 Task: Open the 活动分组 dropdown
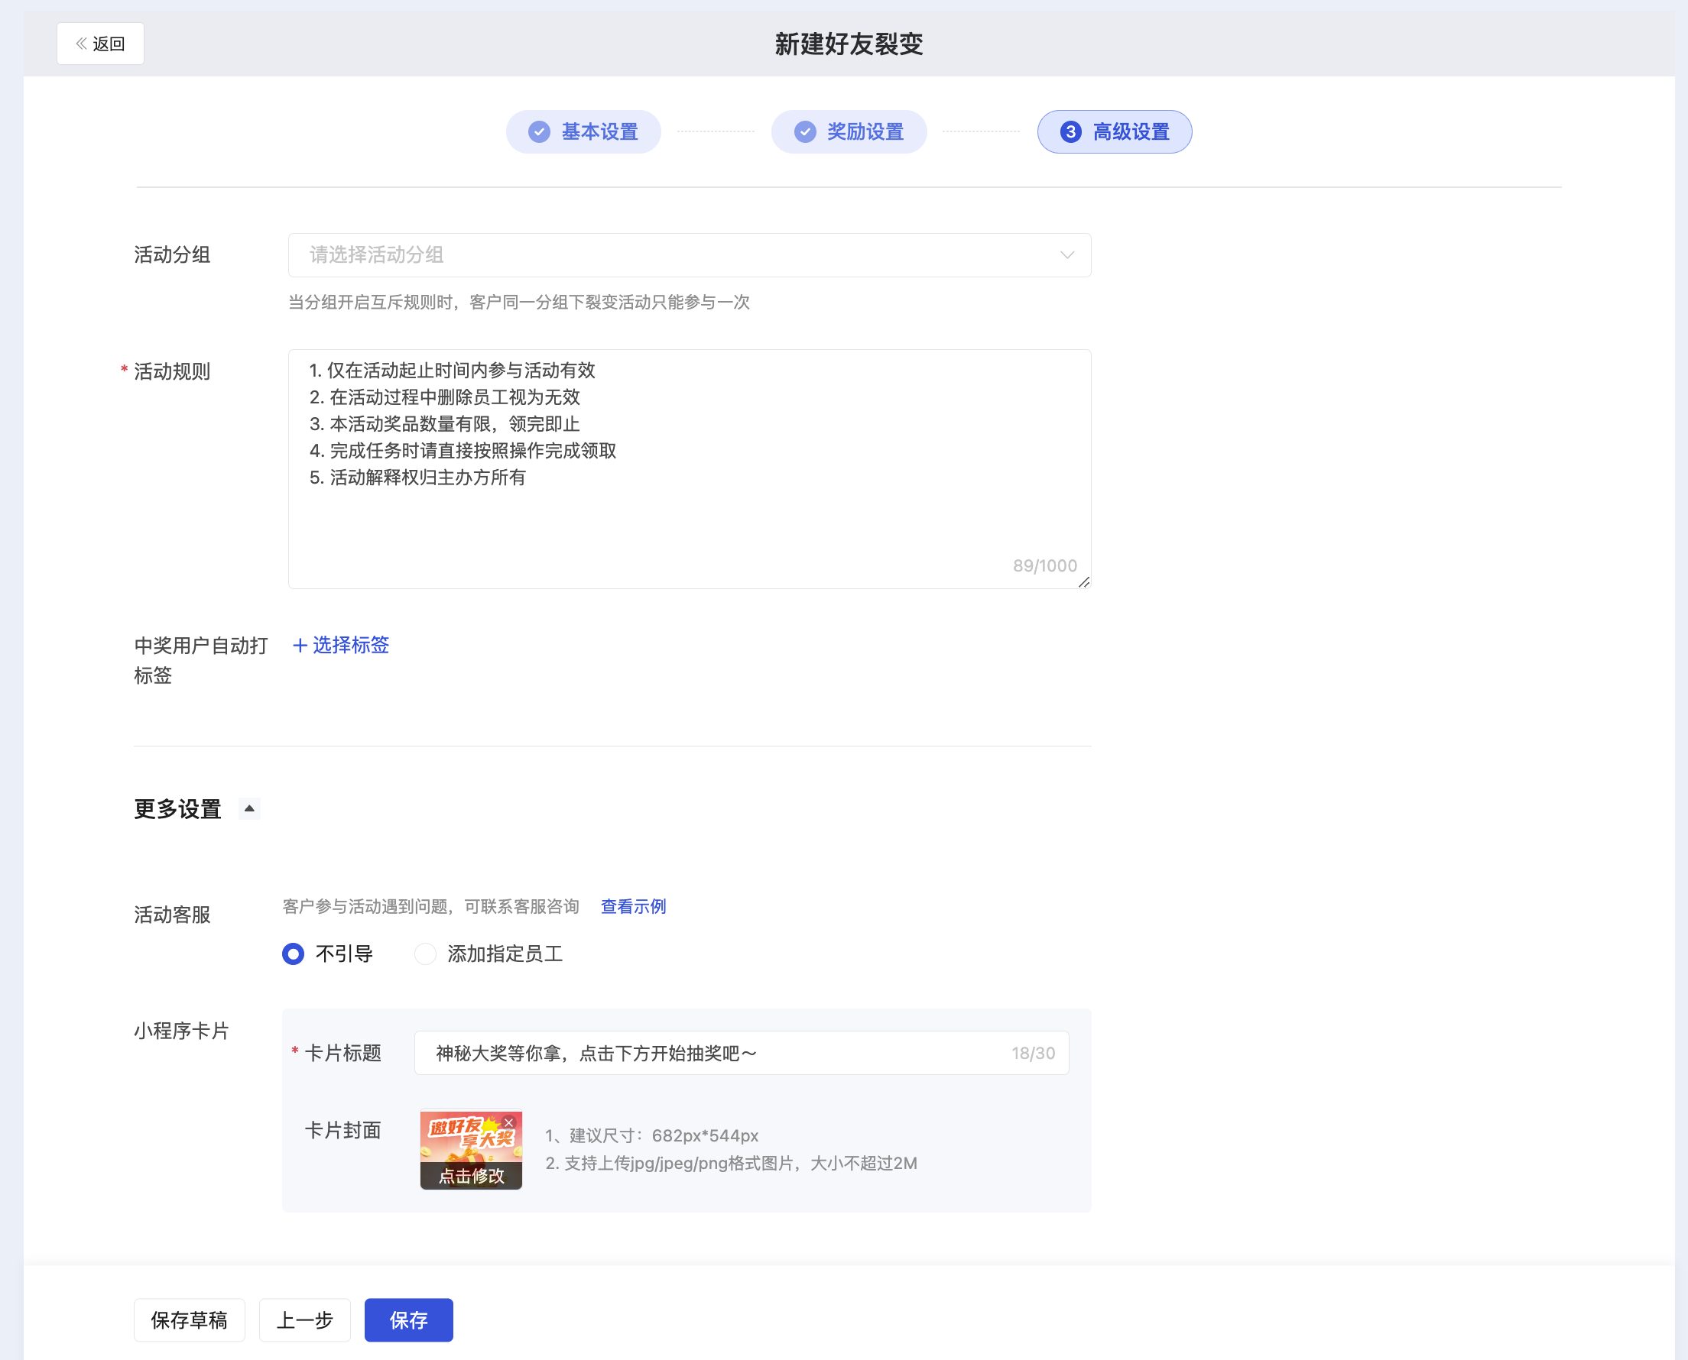point(690,255)
